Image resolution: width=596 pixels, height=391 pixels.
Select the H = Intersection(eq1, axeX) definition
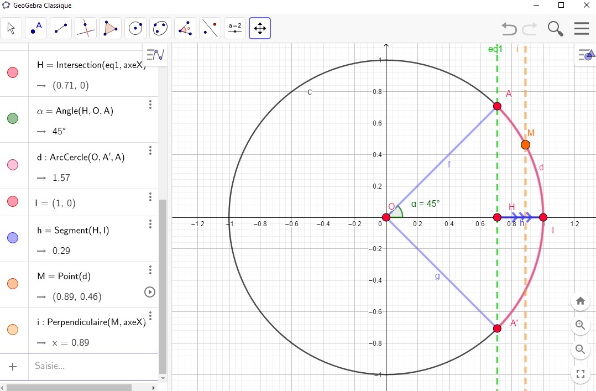click(x=92, y=65)
